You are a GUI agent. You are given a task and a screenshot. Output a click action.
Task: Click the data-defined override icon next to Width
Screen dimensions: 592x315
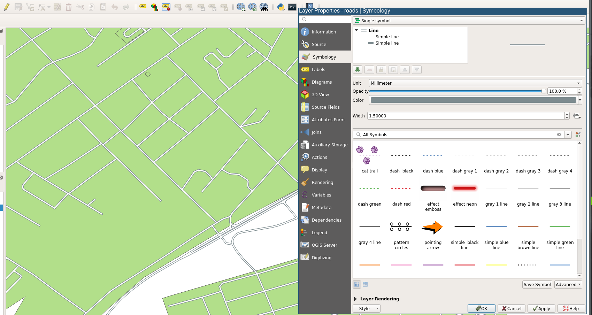(x=577, y=116)
